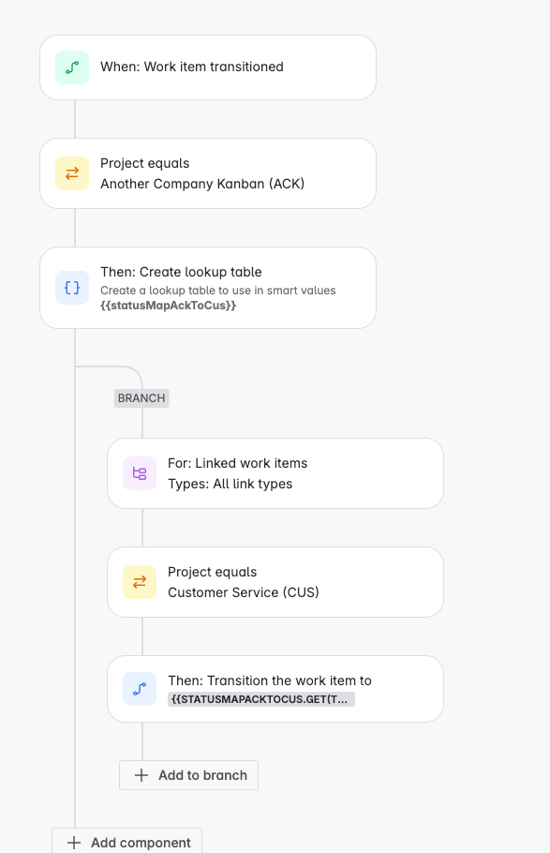This screenshot has height=853, width=550.
Task: Click the purple Linked work items branch icon
Action: [x=140, y=473]
